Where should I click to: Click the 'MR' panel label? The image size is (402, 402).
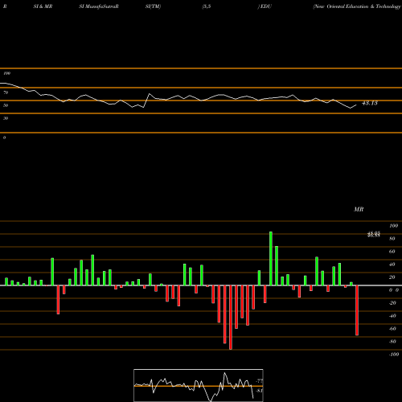tap(359, 209)
